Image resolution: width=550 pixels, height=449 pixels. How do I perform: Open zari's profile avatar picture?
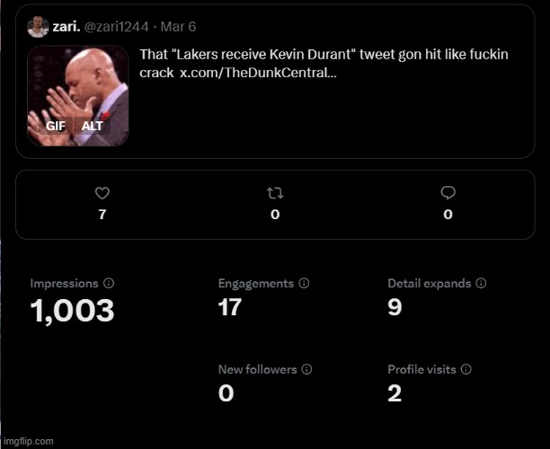tap(38, 27)
